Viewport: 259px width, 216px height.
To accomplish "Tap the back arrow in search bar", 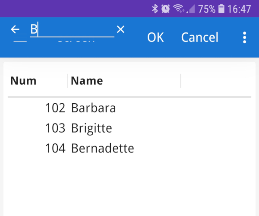I will (15, 29).
